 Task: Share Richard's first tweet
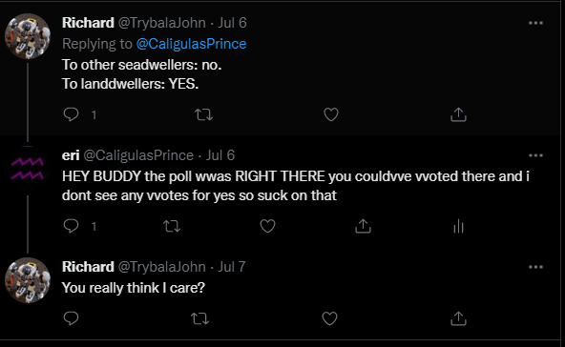point(458,114)
